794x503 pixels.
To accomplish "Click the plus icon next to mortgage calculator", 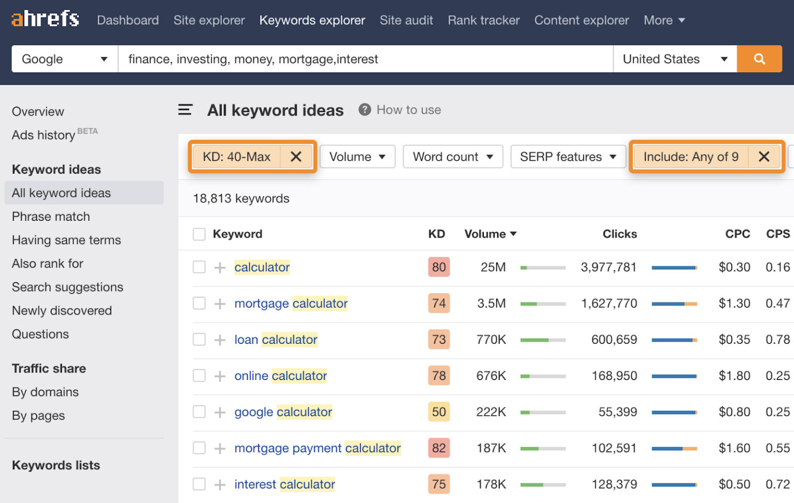I will (x=220, y=303).
